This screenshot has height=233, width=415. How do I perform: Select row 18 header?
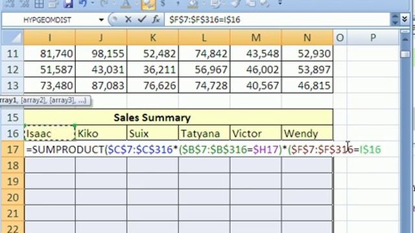click(13, 165)
